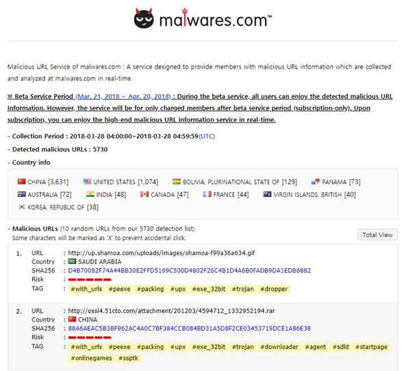Open the SHA256 hash starting D4B70082
404x371 pixels.
pyautogui.click(x=190, y=270)
